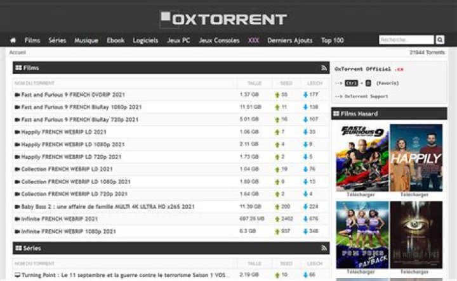This screenshot has width=457, height=281.
Task: Open the XXX category
Action: (x=253, y=41)
